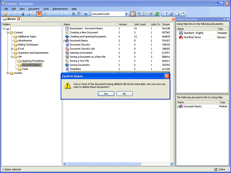Click the green arrows Refresh icon

pos(157,14)
